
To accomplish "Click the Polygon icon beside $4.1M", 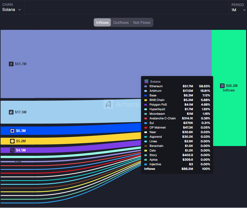I will pos(12,150).
